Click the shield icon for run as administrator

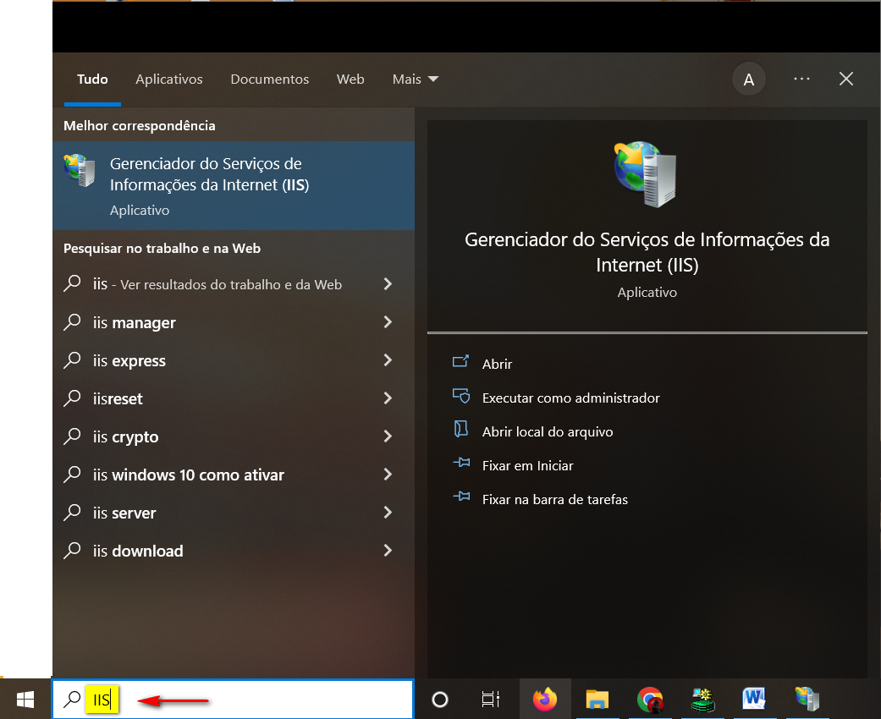click(461, 396)
